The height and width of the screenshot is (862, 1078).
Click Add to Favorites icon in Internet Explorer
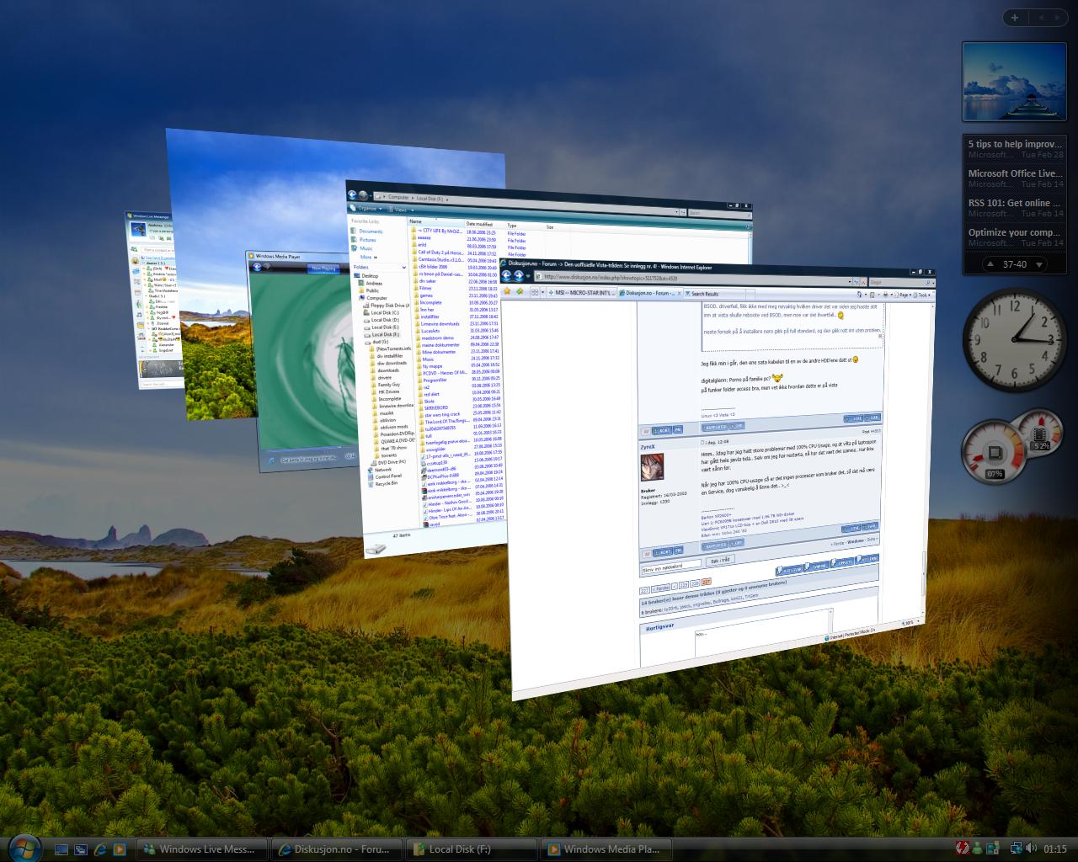click(519, 291)
